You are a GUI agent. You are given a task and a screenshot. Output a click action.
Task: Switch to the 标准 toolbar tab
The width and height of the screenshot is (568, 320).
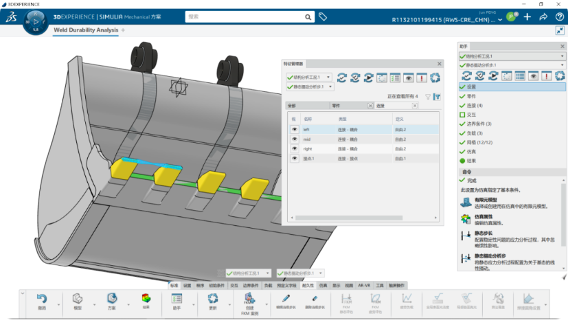point(174,286)
